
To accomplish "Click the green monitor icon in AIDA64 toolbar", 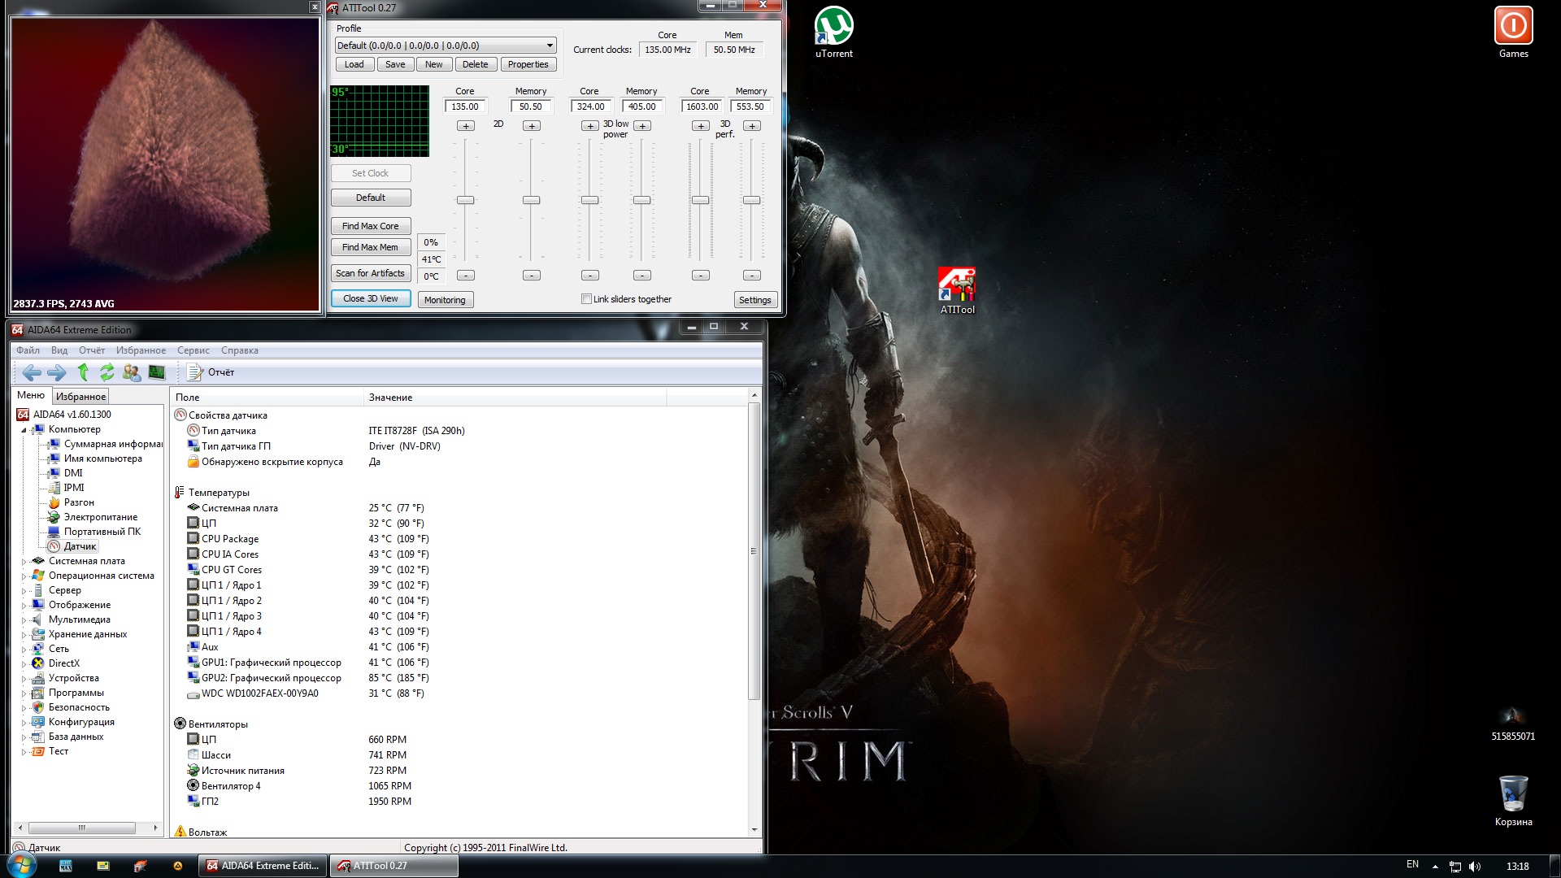I will click(157, 372).
